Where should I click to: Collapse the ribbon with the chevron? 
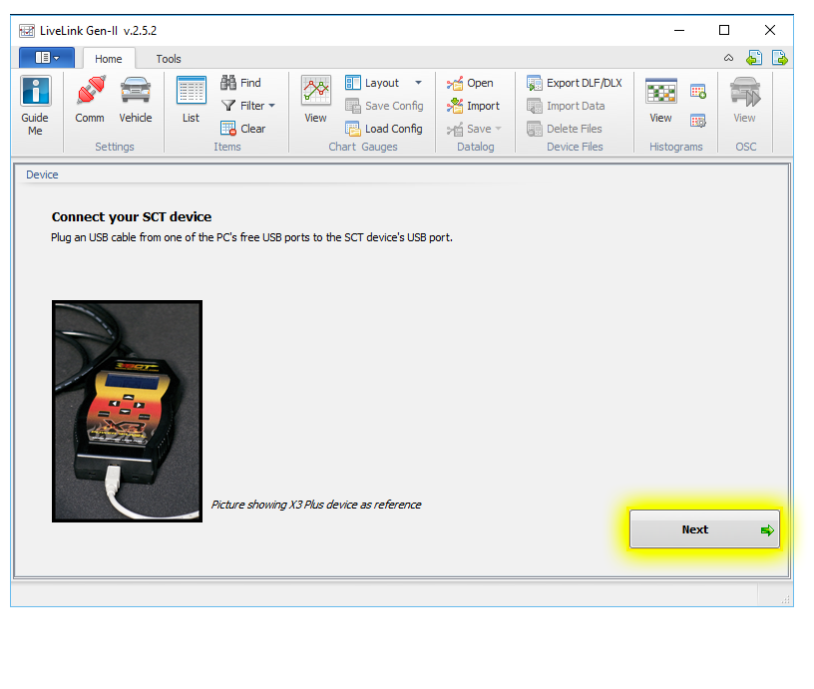point(729,58)
